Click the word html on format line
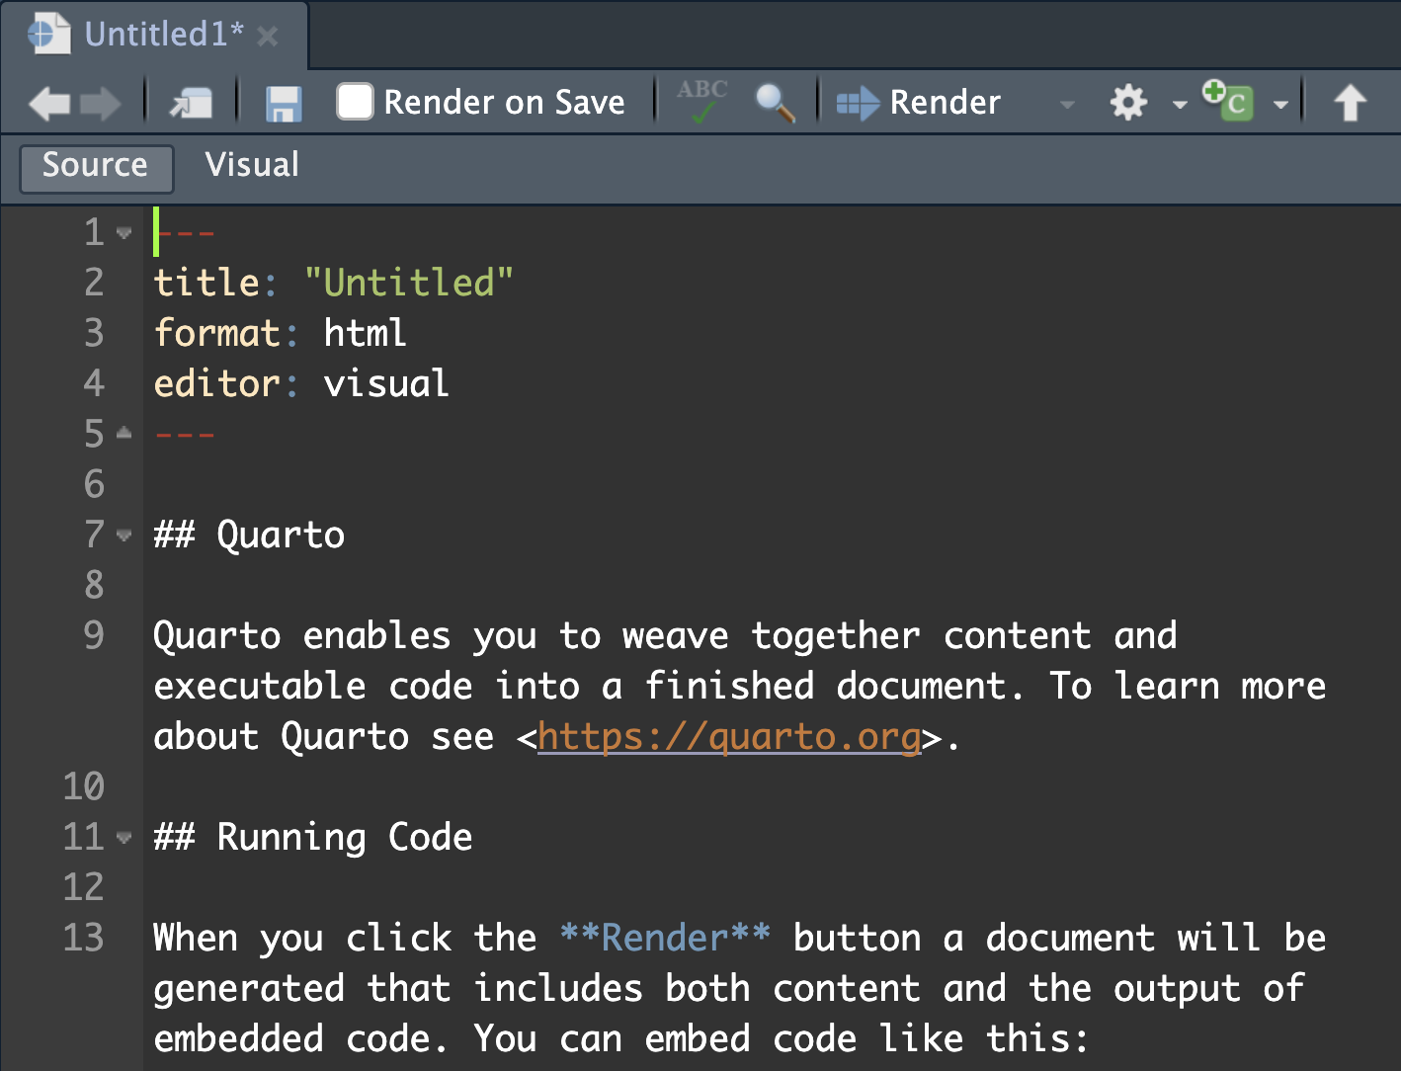Image resolution: width=1401 pixels, height=1071 pixels. click(x=365, y=334)
